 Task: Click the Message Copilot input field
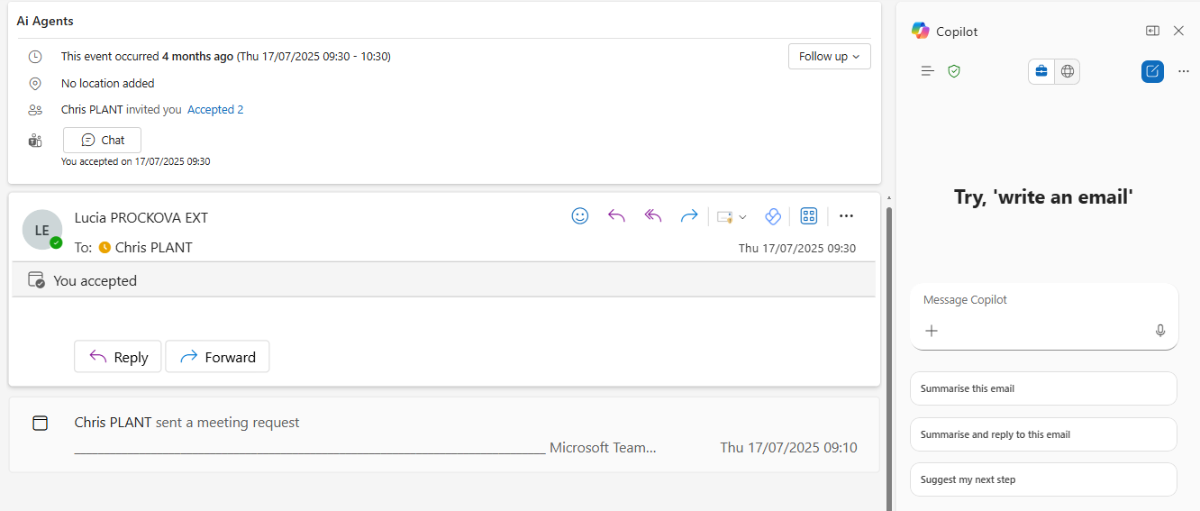pyautogui.click(x=1044, y=300)
